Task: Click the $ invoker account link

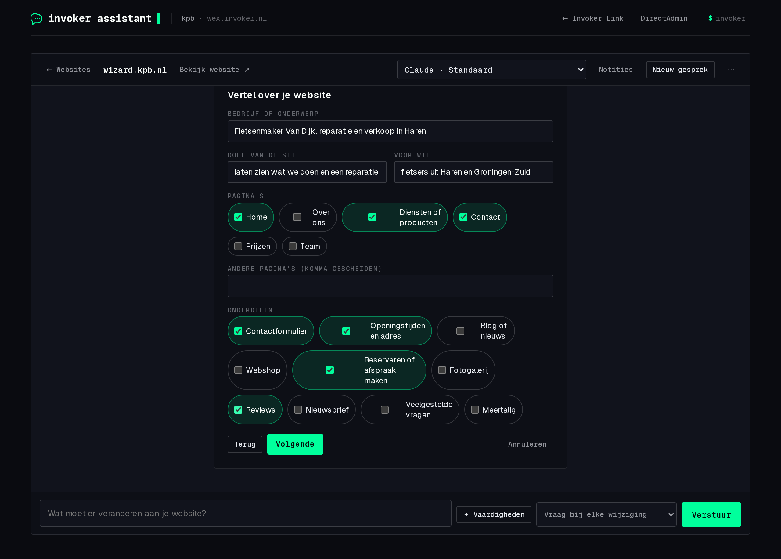Action: pyautogui.click(x=727, y=19)
